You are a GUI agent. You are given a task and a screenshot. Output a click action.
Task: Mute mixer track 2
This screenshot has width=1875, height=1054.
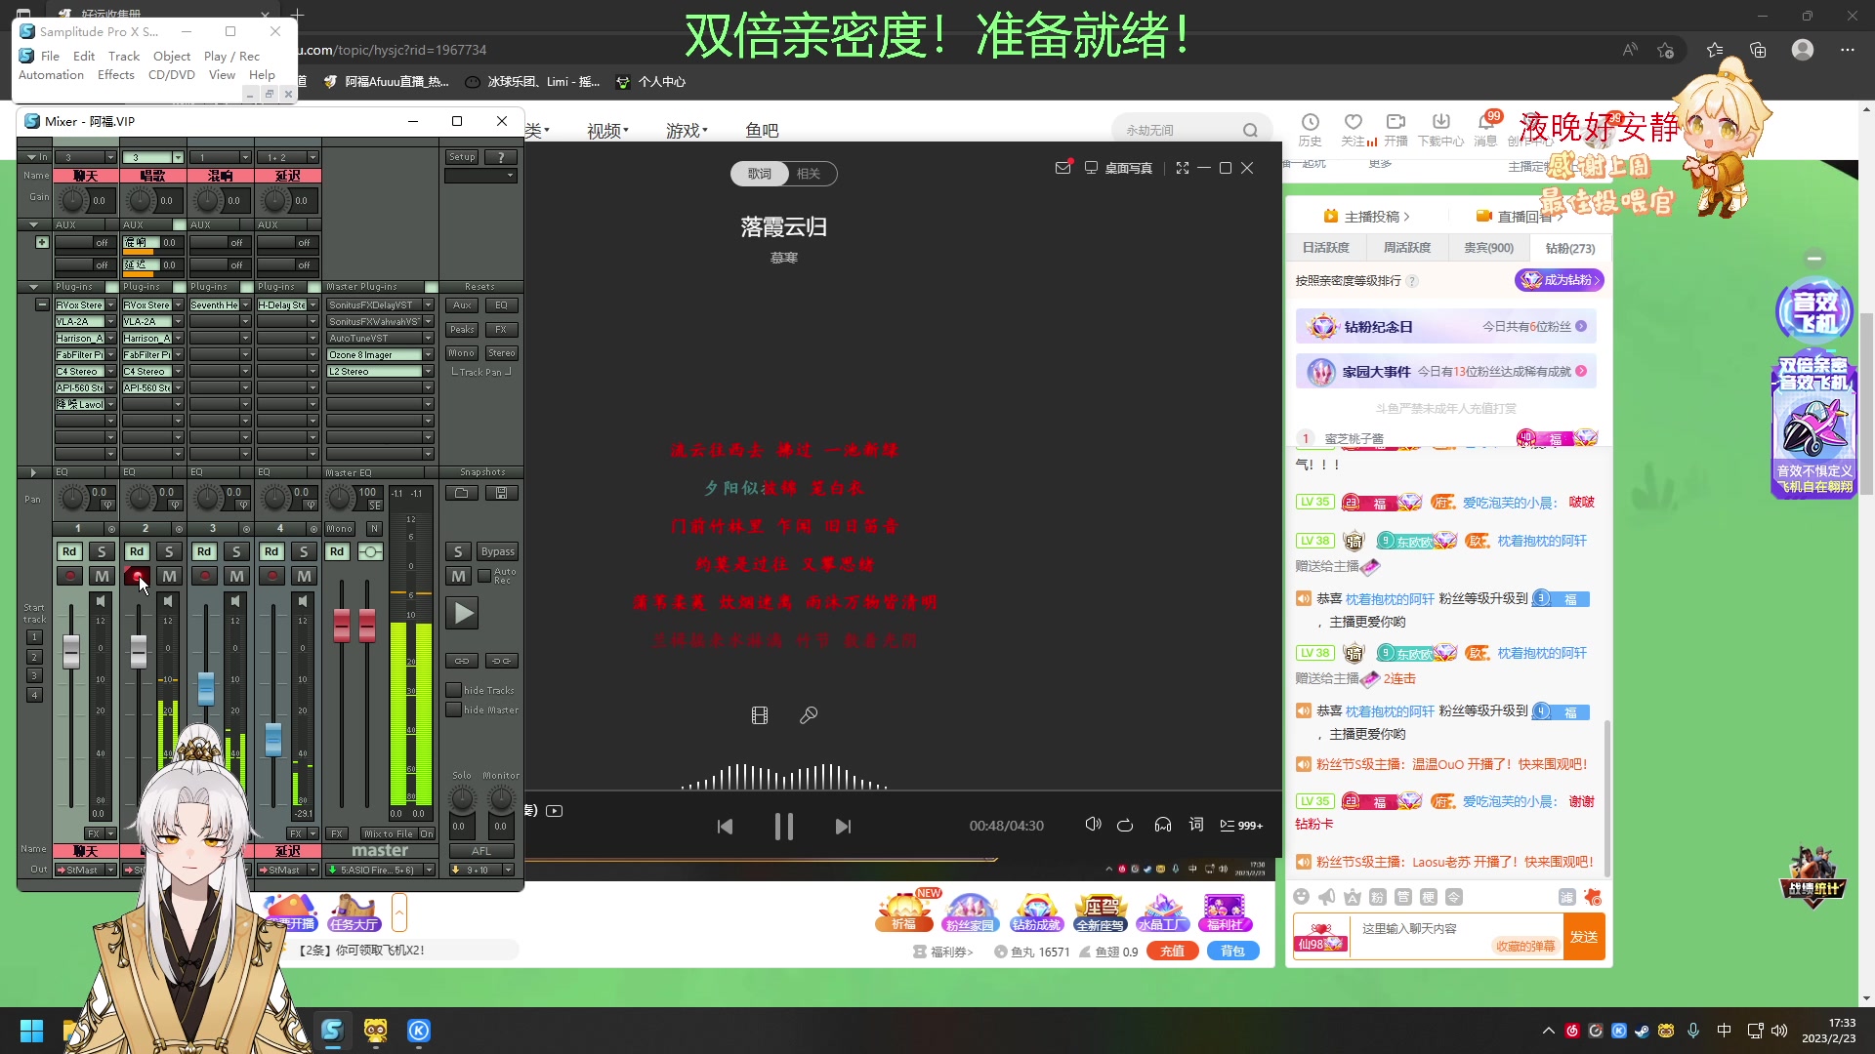point(169,576)
